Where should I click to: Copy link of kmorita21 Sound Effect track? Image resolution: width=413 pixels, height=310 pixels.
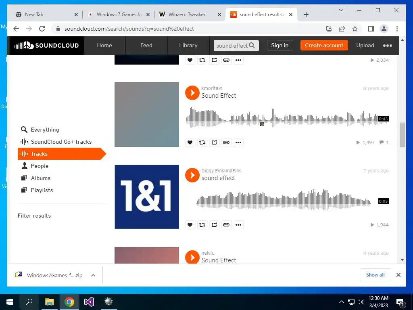226,142
